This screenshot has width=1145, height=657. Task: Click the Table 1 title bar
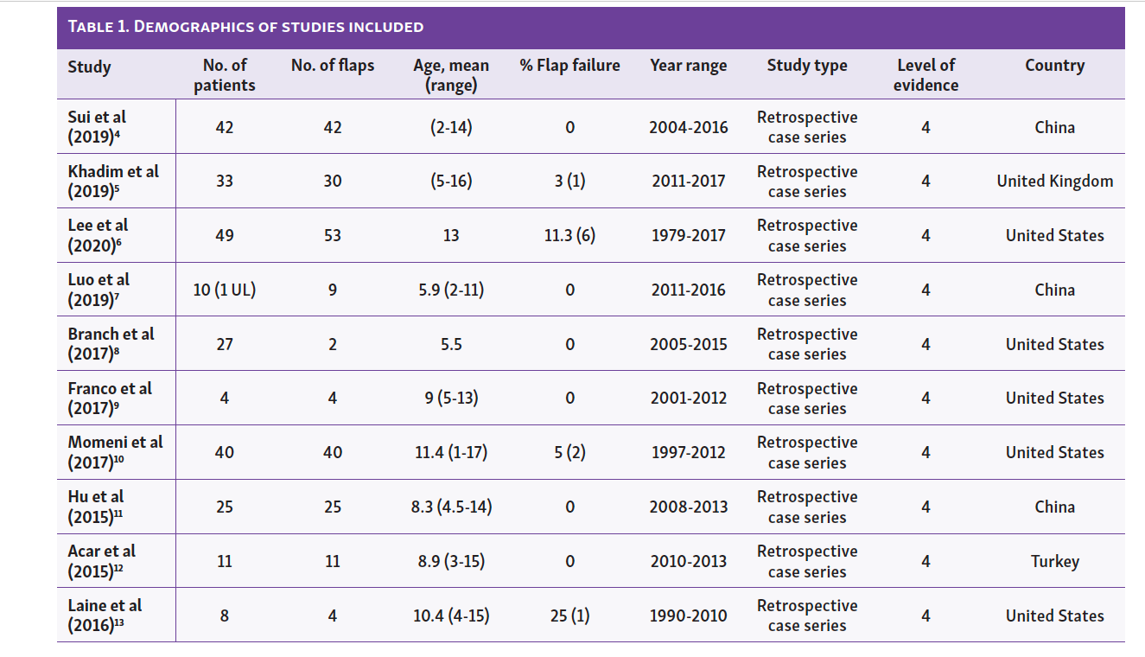tap(245, 27)
